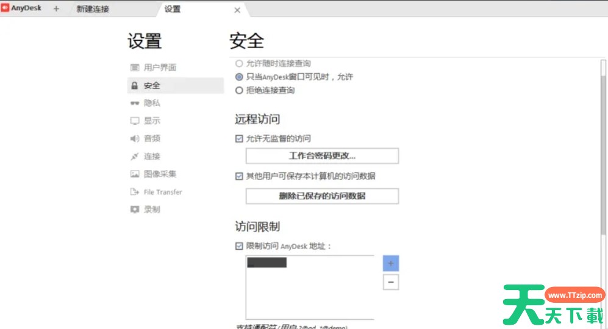Open a new tab with plus button
Viewport: 608px width, 329px height.
tap(56, 9)
